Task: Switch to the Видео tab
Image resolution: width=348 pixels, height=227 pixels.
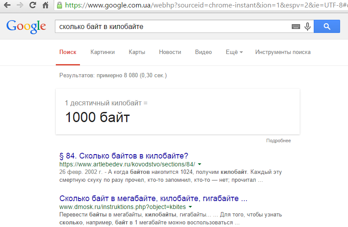Action: 203,52
